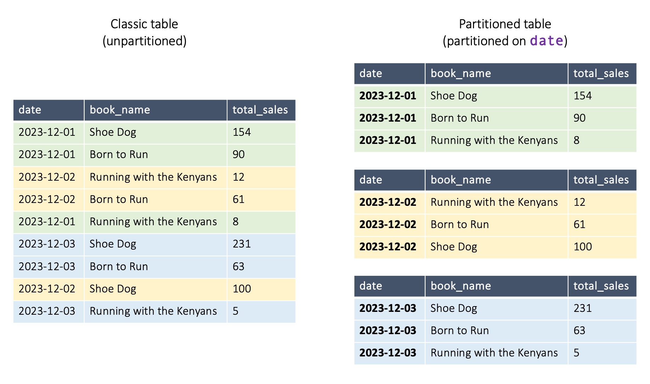Screen dimensions: 650x384
Task: Click classic table 'date' column header
Action: click(49, 110)
